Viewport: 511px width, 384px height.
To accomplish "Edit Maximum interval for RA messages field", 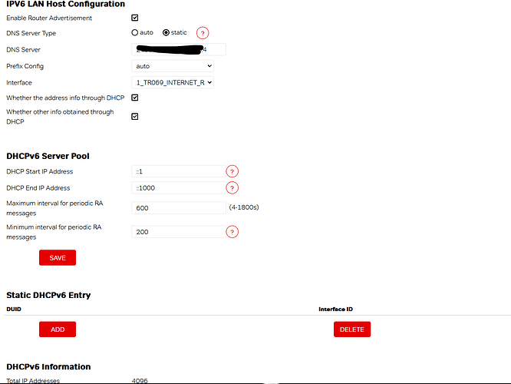I will coord(177,207).
